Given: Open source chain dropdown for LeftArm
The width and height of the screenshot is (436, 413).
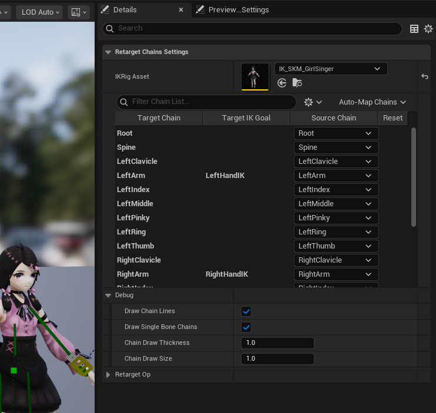Looking at the screenshot, I should click(336, 176).
